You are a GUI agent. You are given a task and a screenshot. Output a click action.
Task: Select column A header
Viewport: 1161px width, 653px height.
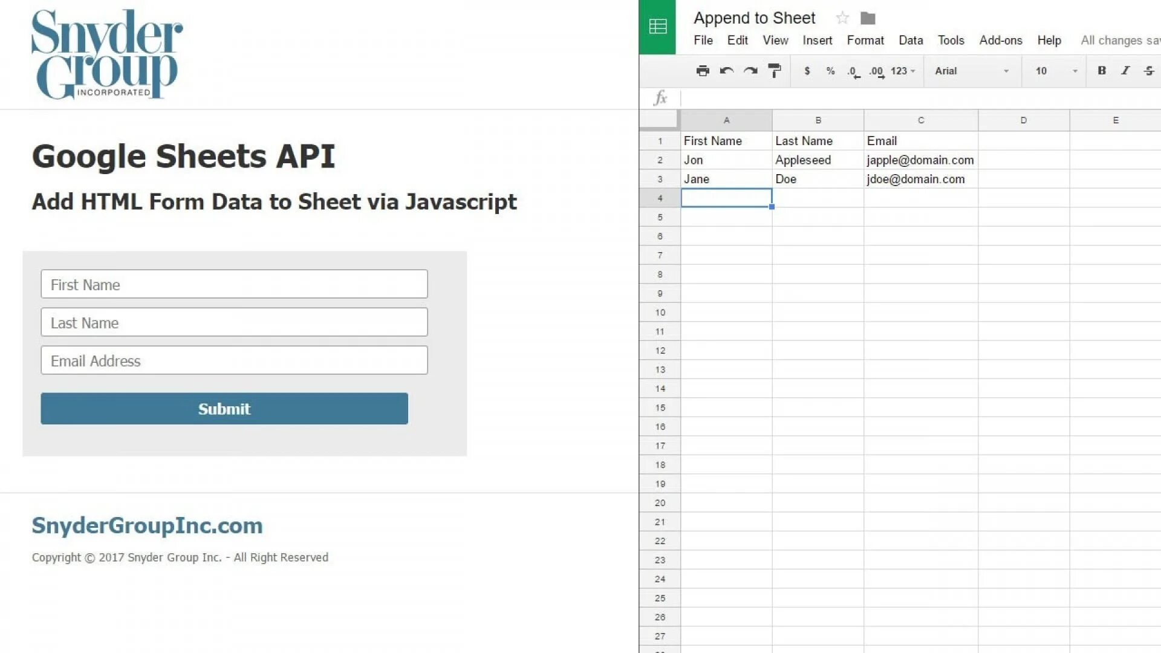pos(726,120)
